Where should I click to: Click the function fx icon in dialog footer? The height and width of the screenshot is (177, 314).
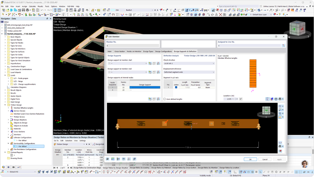point(134,159)
